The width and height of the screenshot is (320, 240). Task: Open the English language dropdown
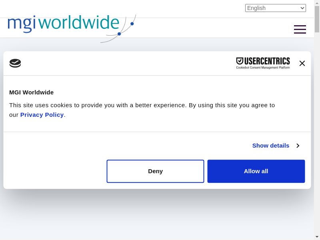275,8
